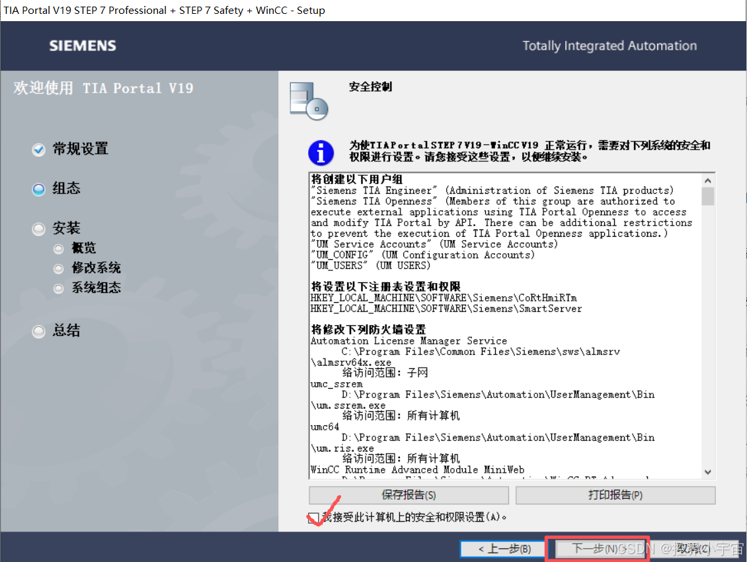The width and height of the screenshot is (747, 562).
Task: Click the SIEMENS logo in header
Action: click(x=83, y=46)
